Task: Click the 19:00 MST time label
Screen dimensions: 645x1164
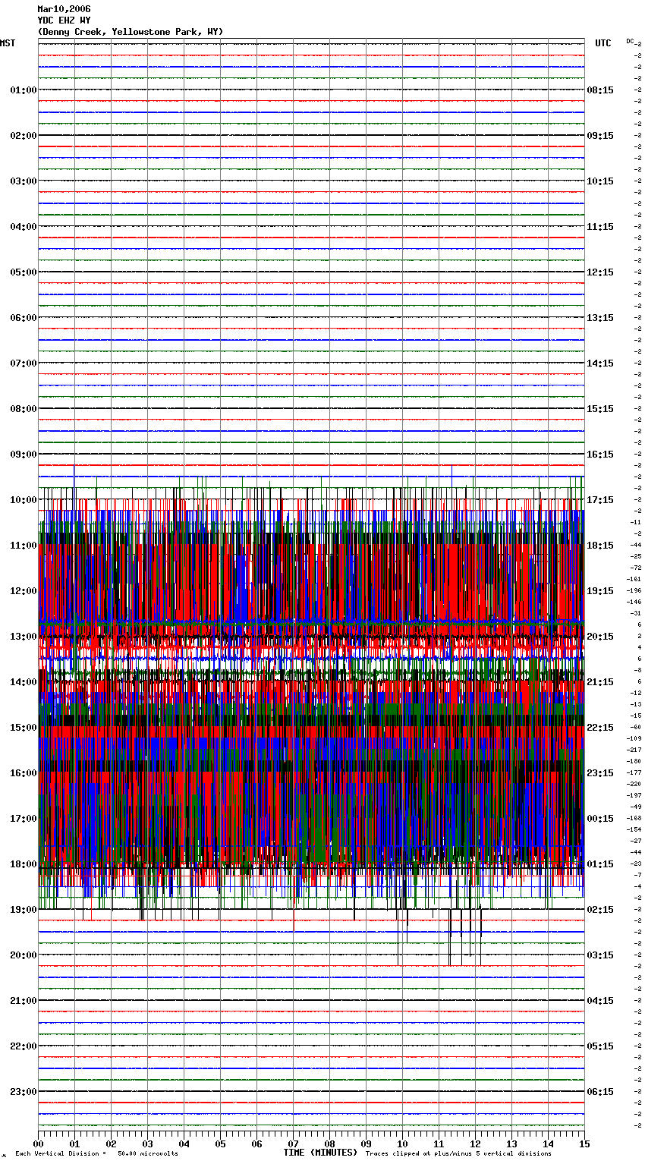Action: (23, 910)
